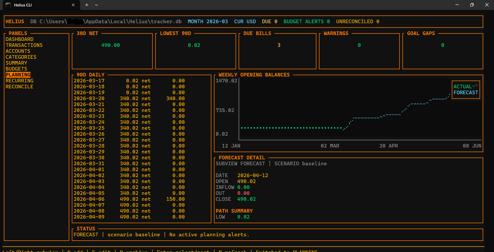Image resolution: width=494 pixels, height=252 pixels.
Task: Open the CATEGORIES panel
Action: pos(21,57)
